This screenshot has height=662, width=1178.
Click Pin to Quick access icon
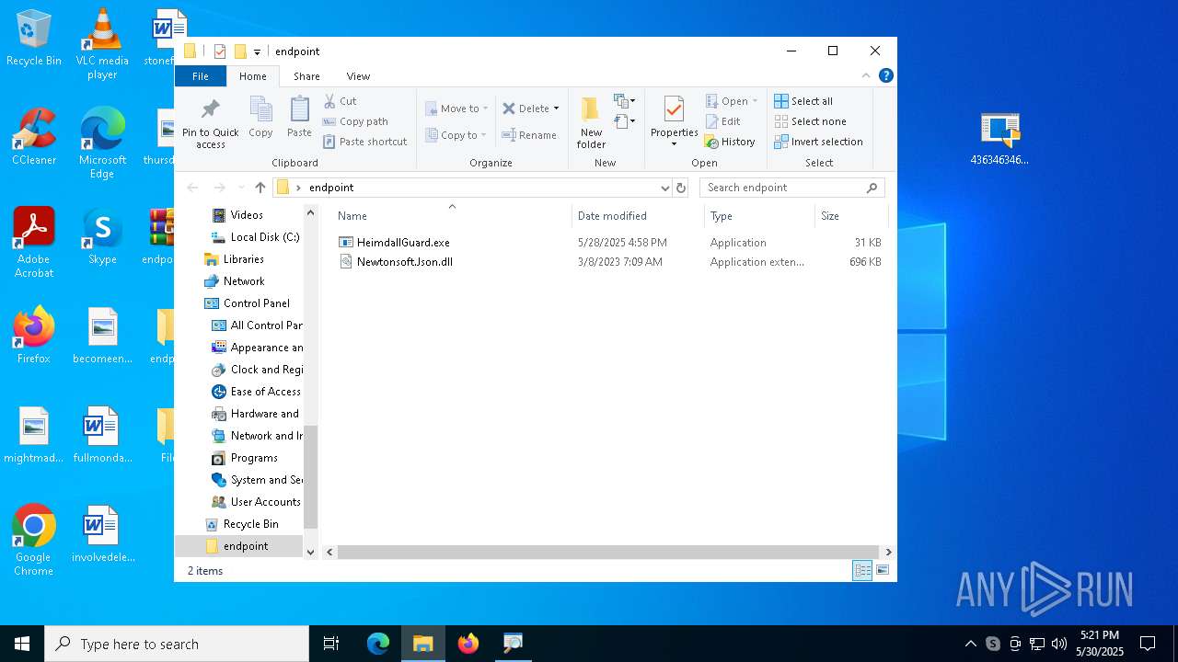pyautogui.click(x=210, y=109)
